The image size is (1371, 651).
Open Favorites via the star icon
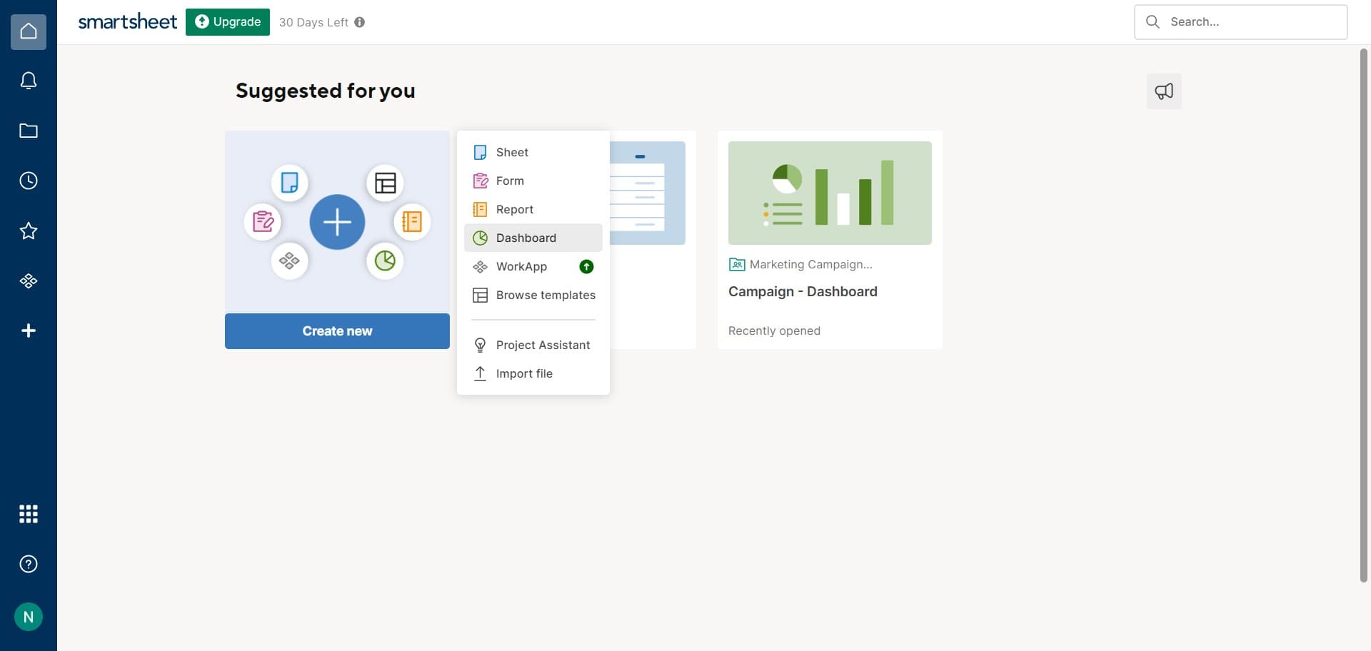[x=28, y=230]
